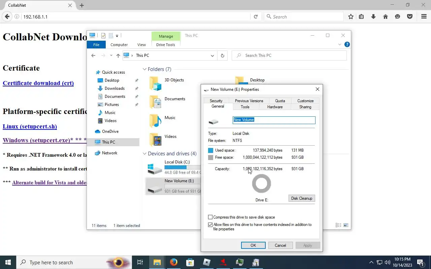This screenshot has height=269, width=431.
Task: Open the Certificate download (crt) link
Action: point(38,83)
